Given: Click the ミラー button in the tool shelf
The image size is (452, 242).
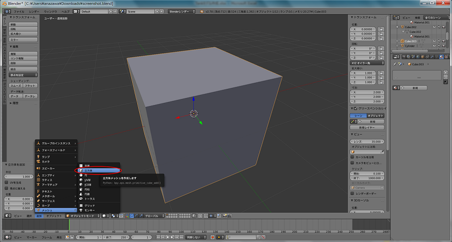Looking at the screenshot, I should coord(24,39).
